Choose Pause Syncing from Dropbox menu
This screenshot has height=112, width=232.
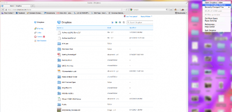(210, 21)
